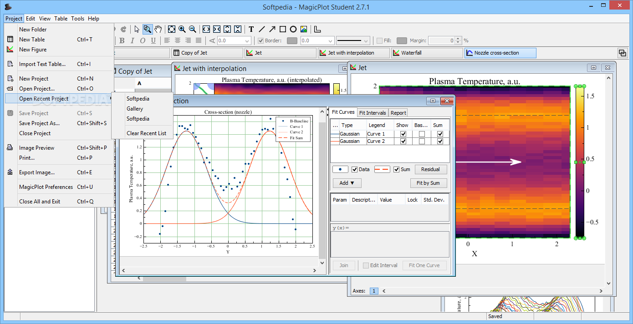Choose Export Image menu item
The image size is (633, 324).
point(37,172)
